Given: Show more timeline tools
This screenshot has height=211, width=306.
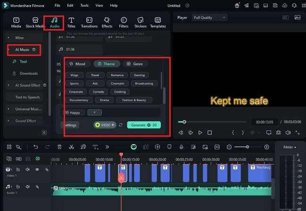Looking at the screenshot, I should [x=107, y=147].
